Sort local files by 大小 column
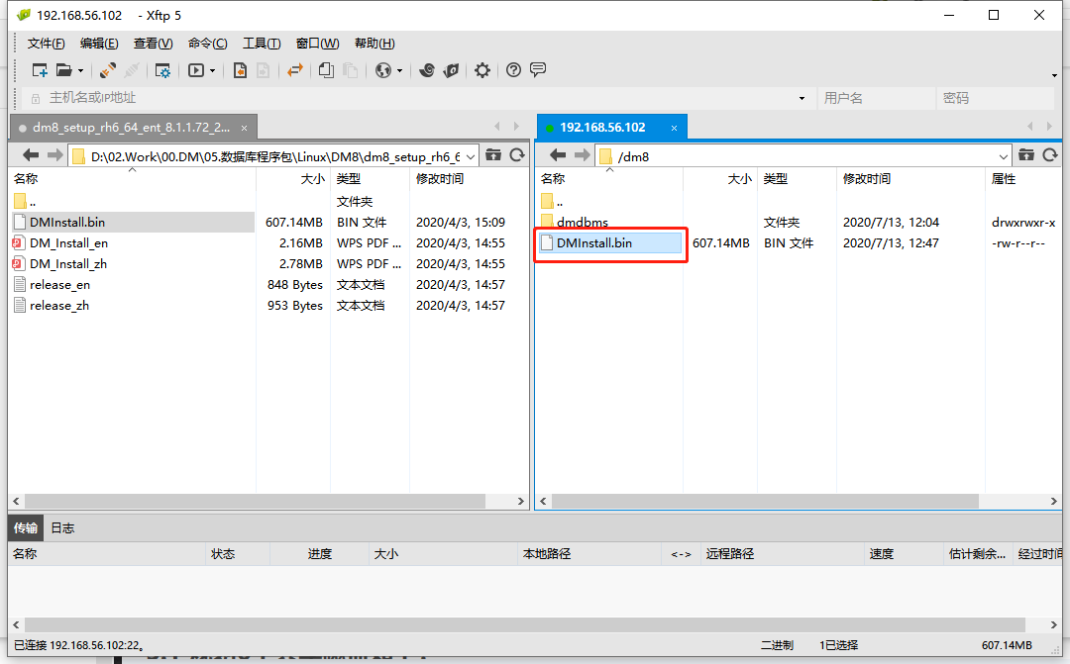Image resolution: width=1070 pixels, height=664 pixels. (292, 178)
